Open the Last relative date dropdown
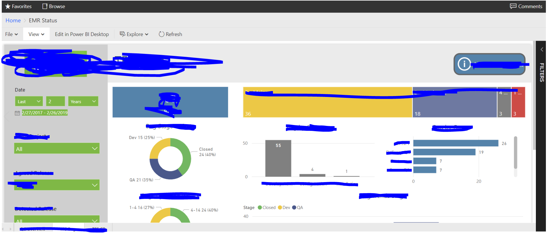This screenshot has width=550, height=236. (x=29, y=101)
